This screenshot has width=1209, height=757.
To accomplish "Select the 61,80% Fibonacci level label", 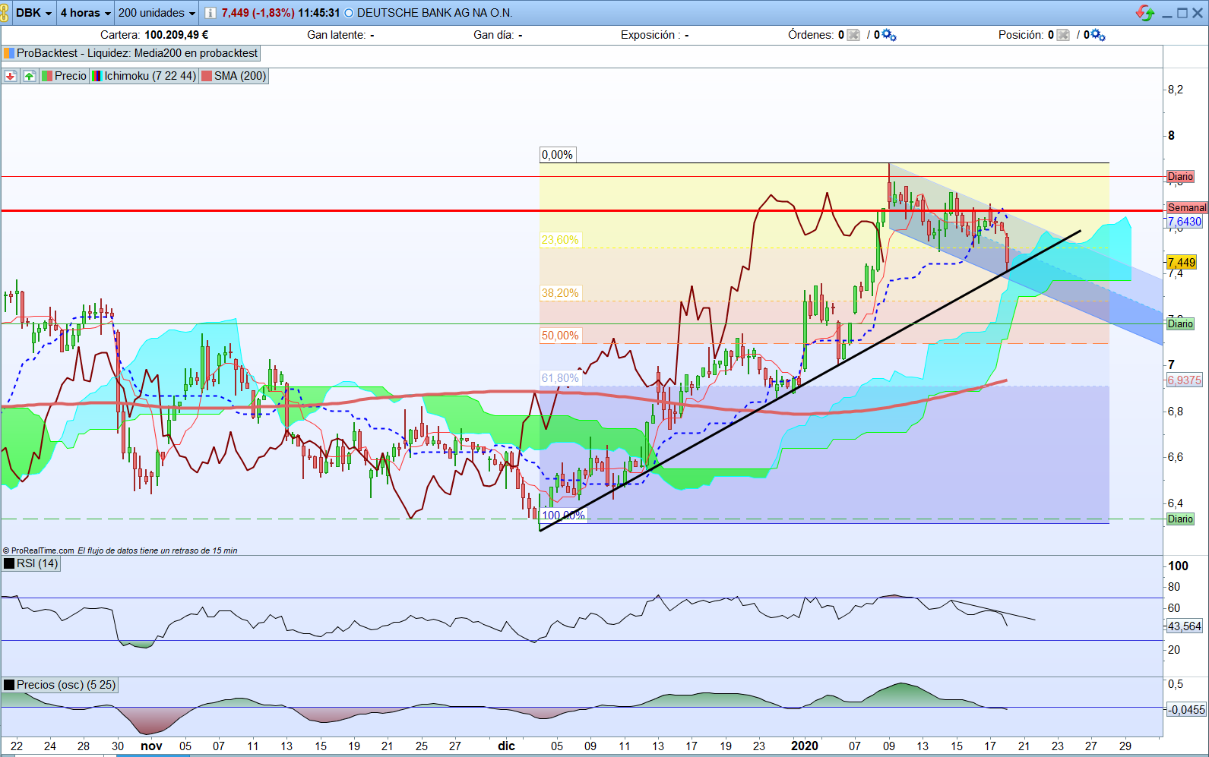I will (560, 378).
